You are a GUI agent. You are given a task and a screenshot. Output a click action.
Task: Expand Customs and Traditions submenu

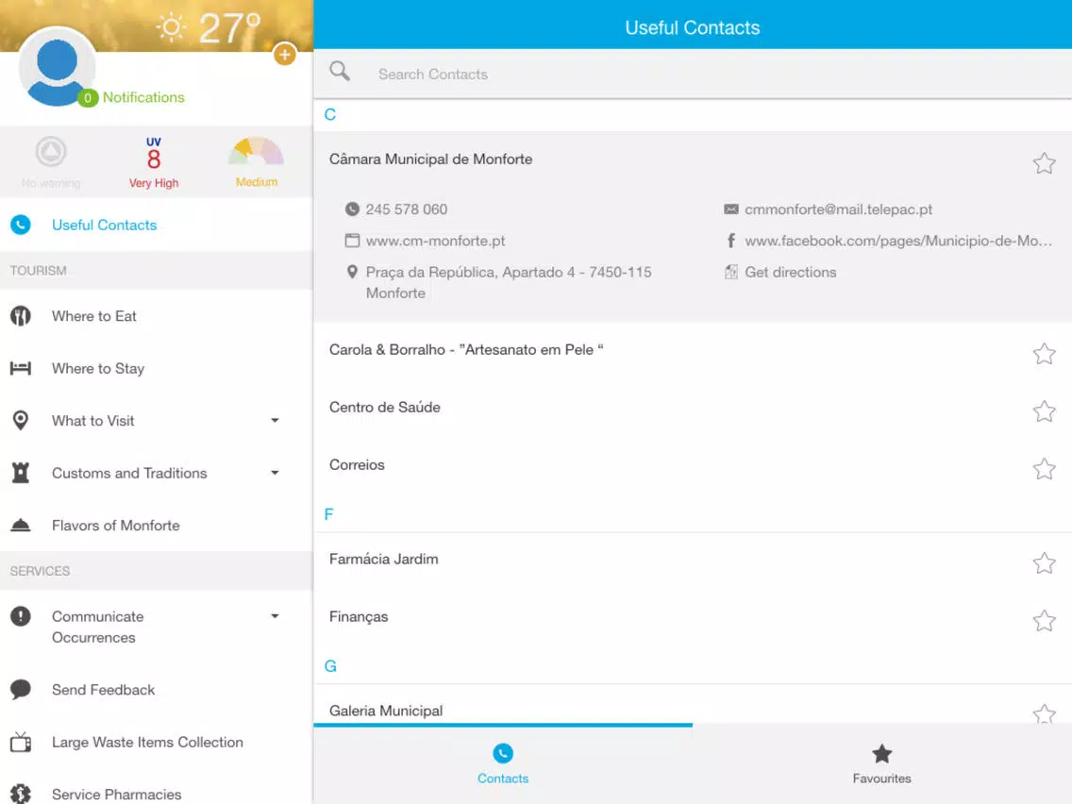(x=275, y=473)
